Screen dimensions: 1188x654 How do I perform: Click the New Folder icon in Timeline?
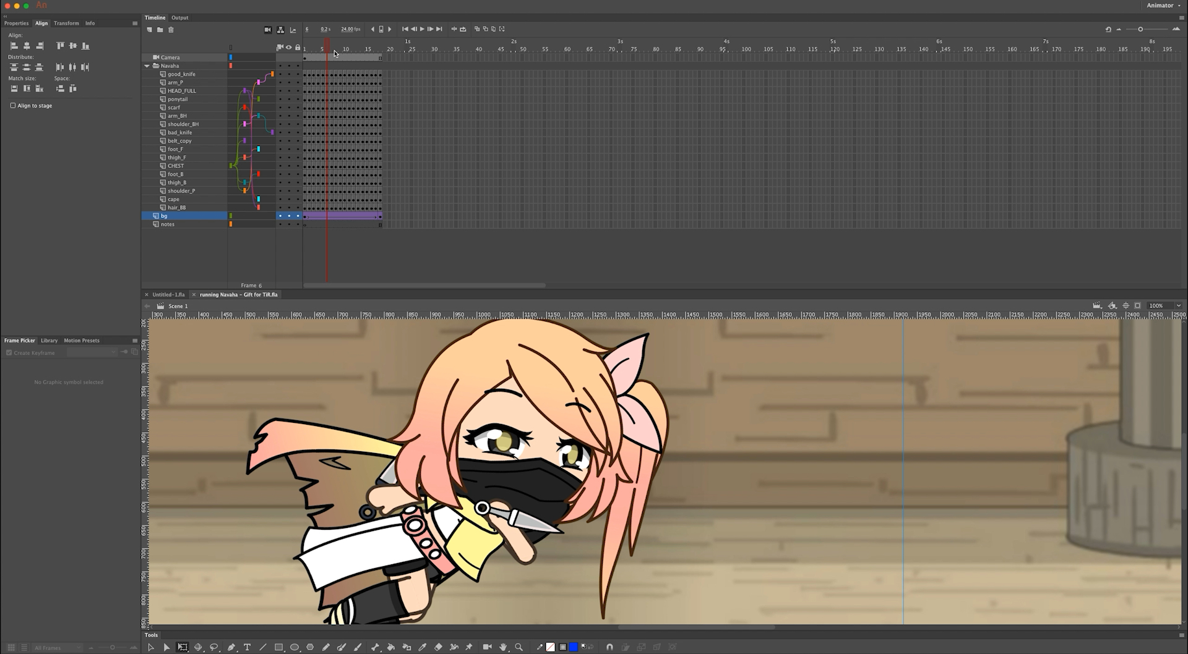click(160, 29)
